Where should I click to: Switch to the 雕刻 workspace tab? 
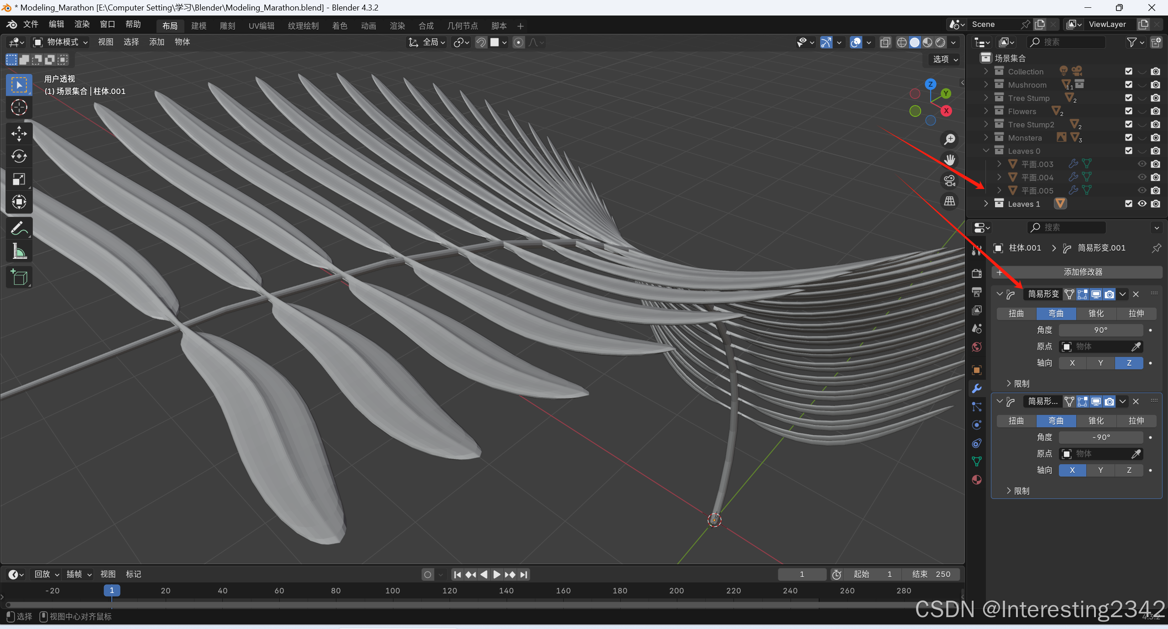pos(227,26)
